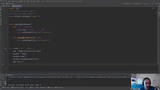The width and height of the screenshot is (160, 90).
Task: Run the program with the green toolbar Run icon
Action: (133, 3)
